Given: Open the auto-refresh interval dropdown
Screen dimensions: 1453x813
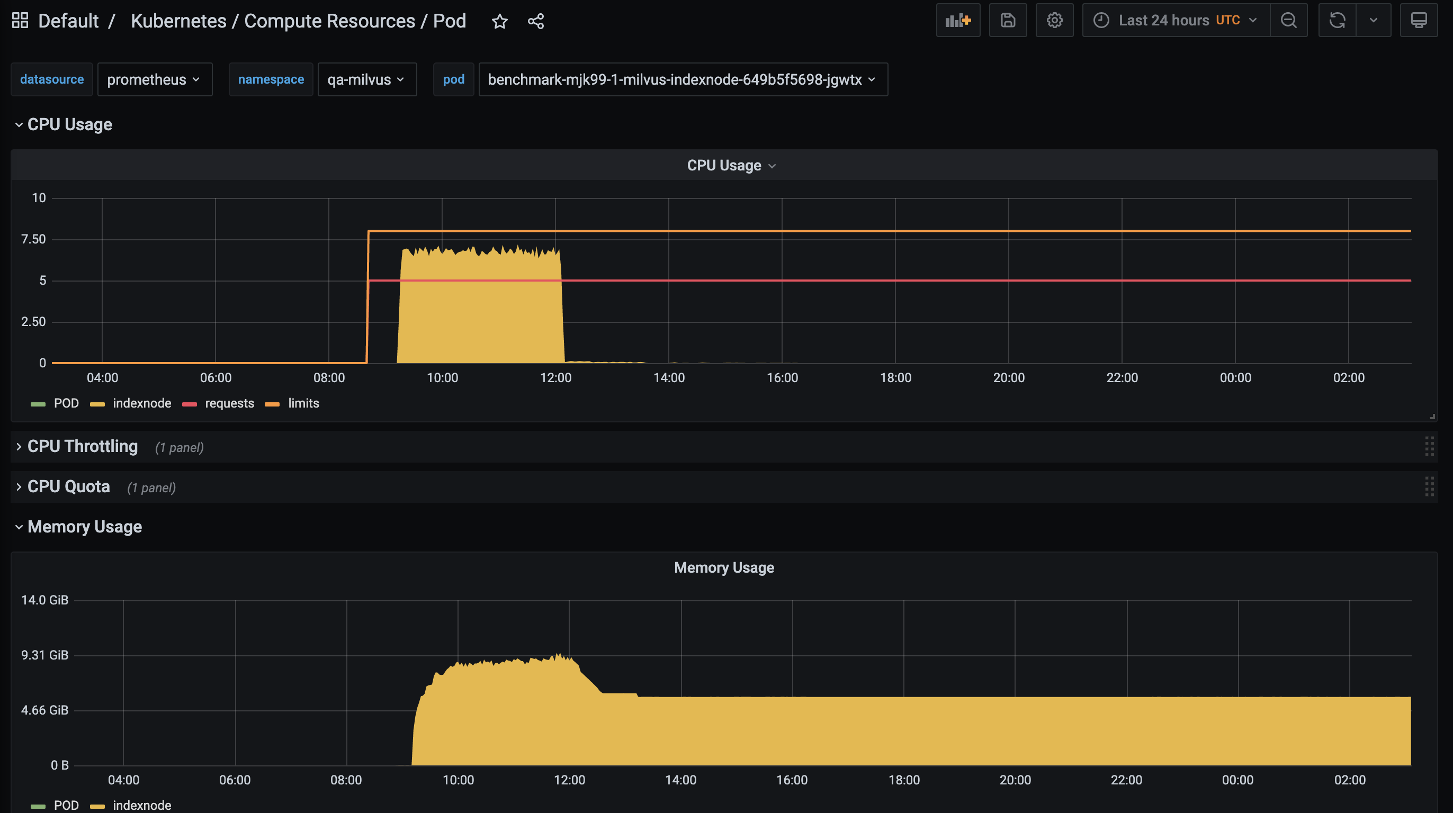Looking at the screenshot, I should pos(1373,20).
